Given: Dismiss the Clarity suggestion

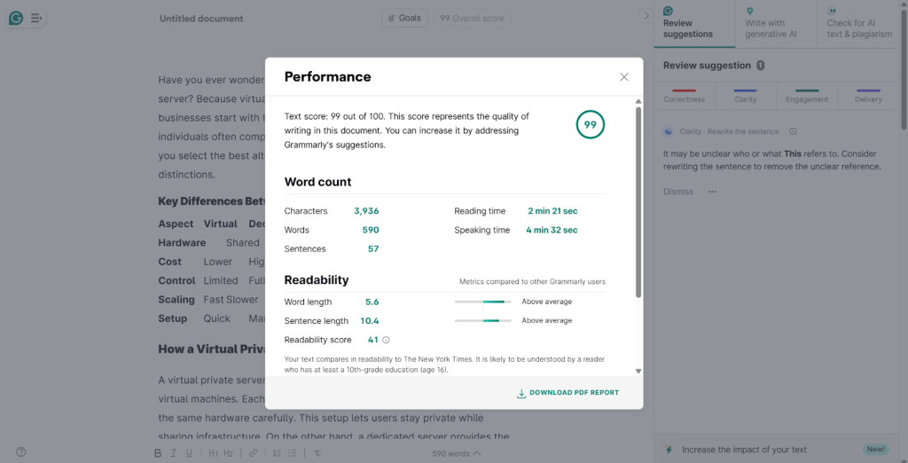Looking at the screenshot, I should (678, 192).
